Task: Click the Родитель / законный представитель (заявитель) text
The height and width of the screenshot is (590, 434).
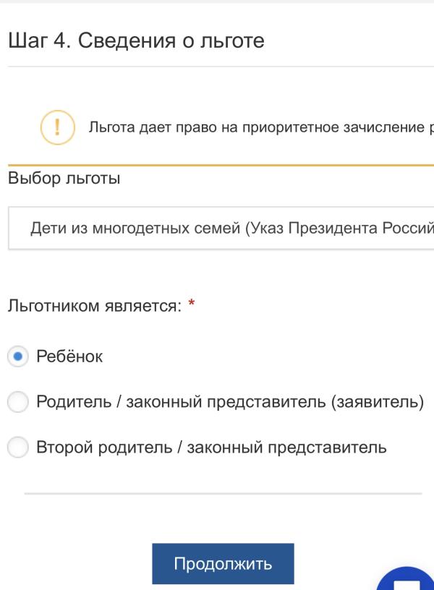Action: (x=230, y=402)
